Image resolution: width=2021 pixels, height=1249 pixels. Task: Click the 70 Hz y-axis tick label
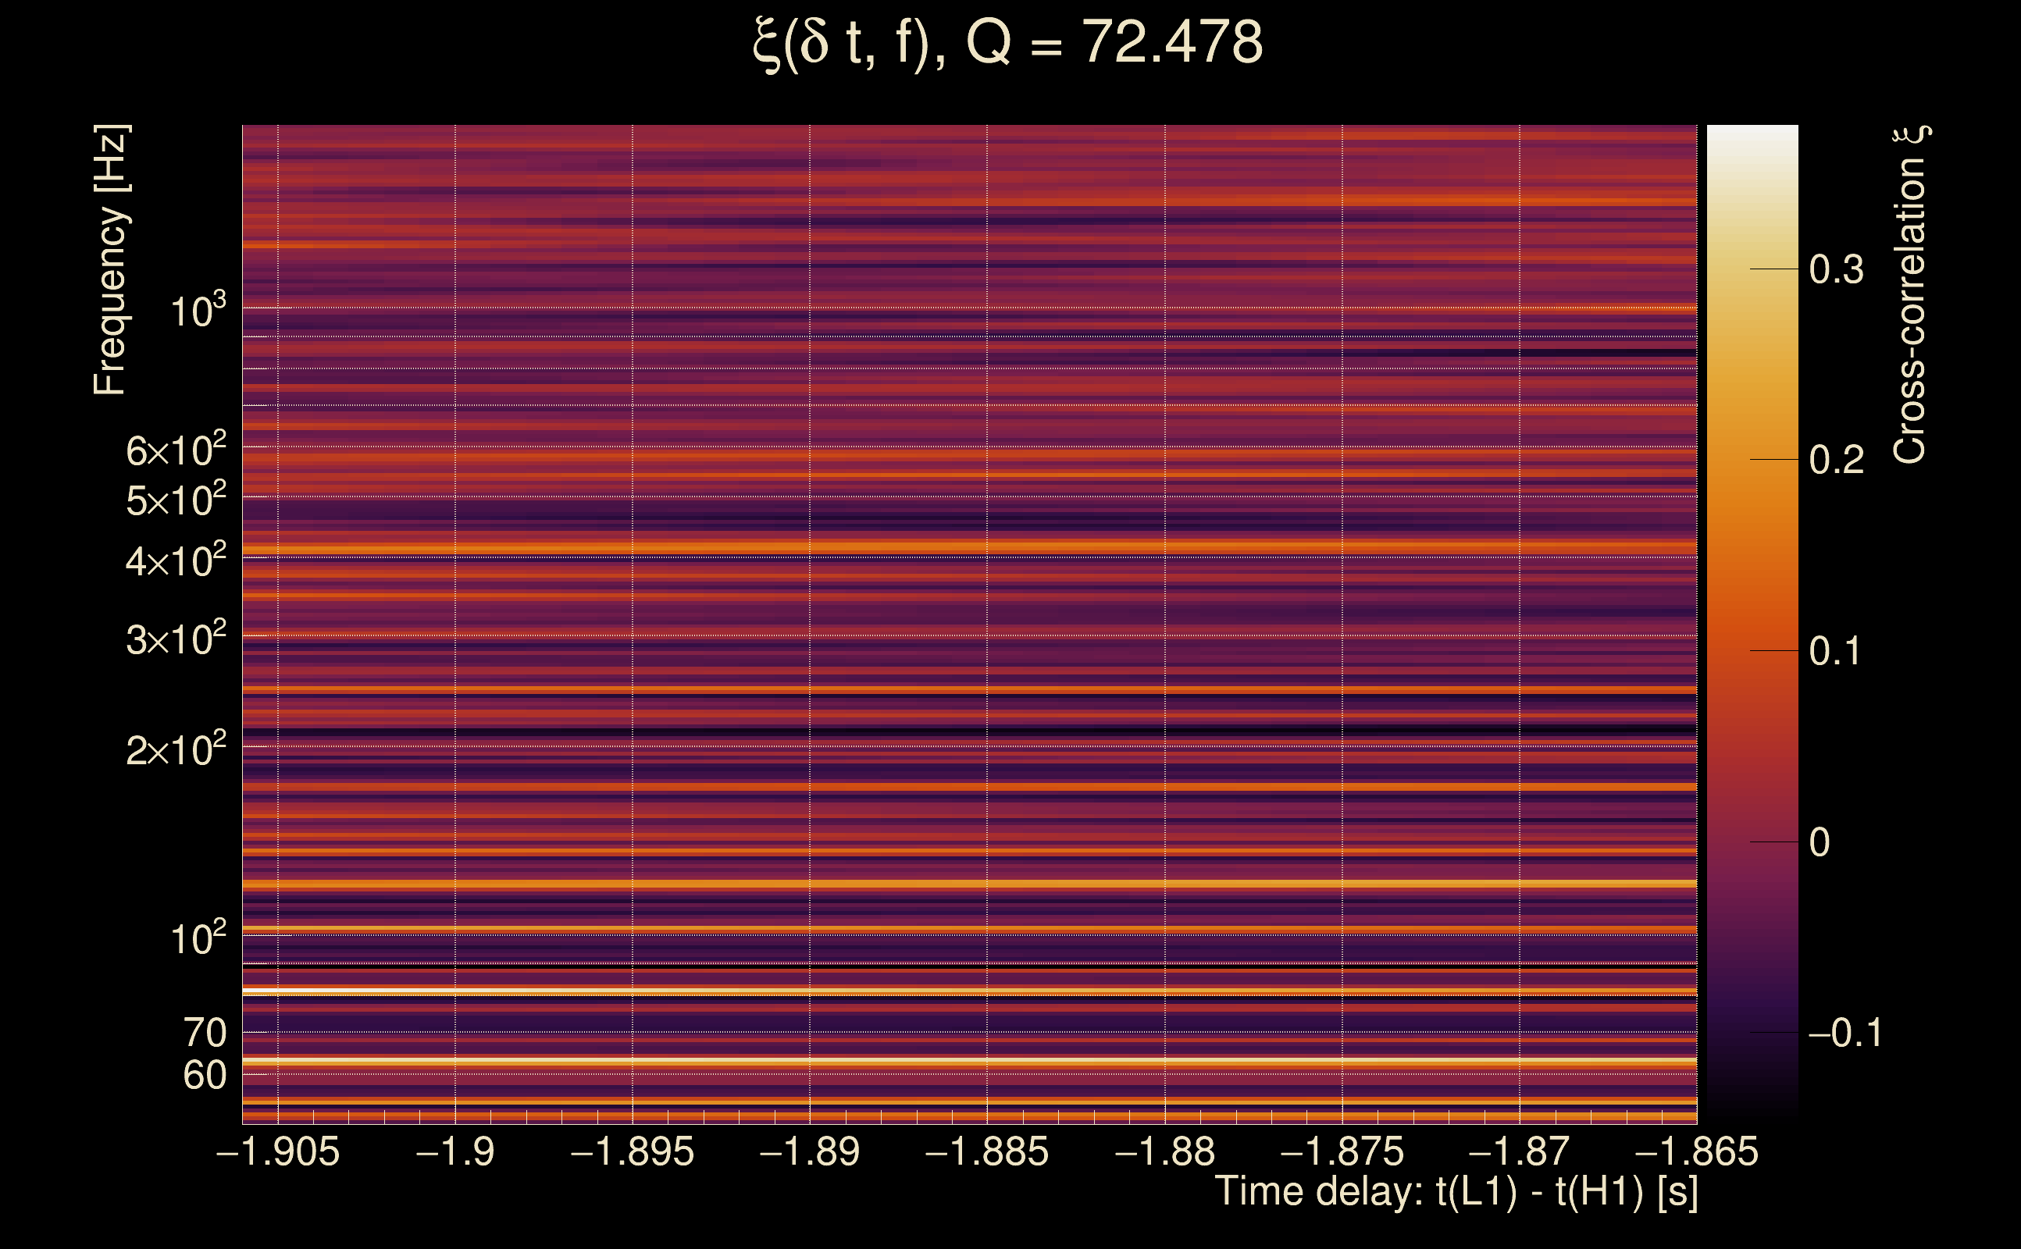pyautogui.click(x=204, y=1033)
